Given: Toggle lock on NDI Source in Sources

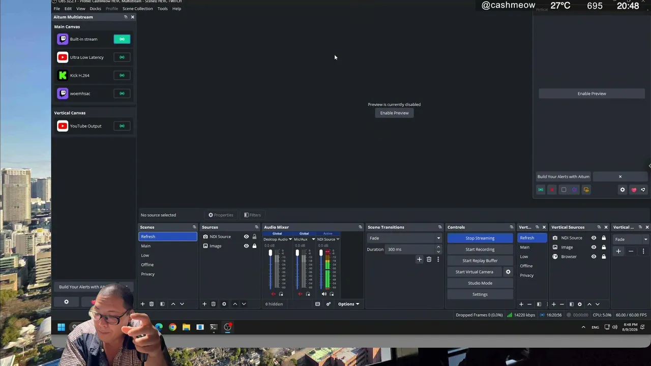Looking at the screenshot, I should tap(254, 236).
